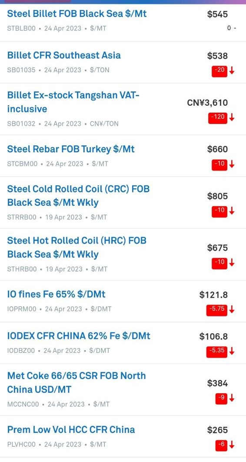Click the CN¥3,610 price value
The width and height of the screenshot is (246, 462).
pos(207,103)
